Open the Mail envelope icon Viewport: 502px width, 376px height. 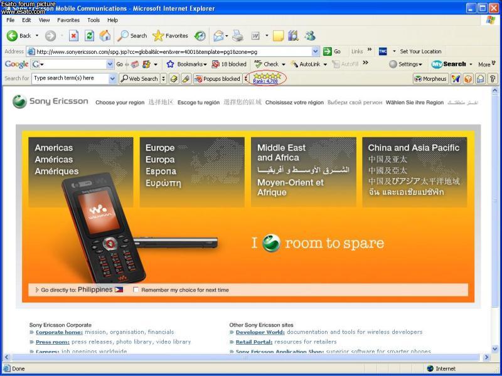point(218,36)
